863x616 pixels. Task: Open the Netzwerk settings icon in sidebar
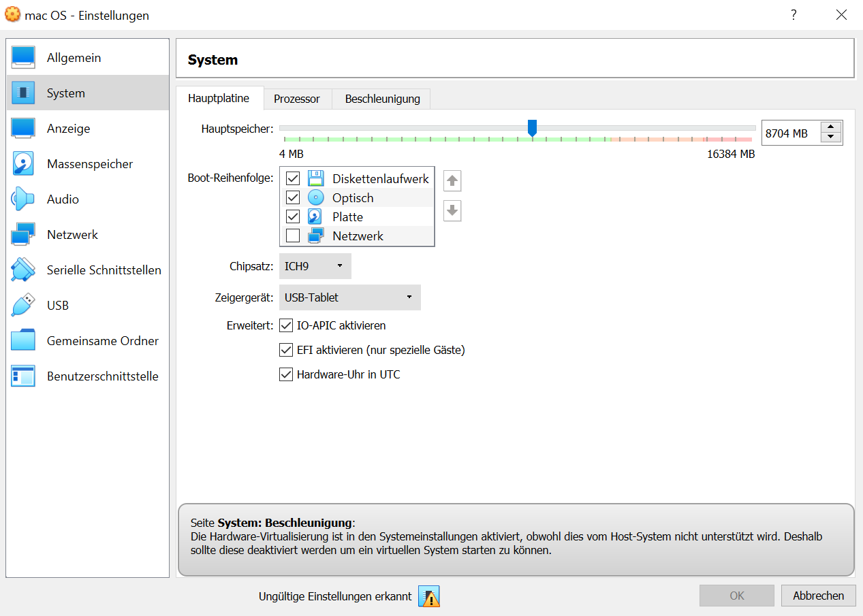pyautogui.click(x=23, y=235)
